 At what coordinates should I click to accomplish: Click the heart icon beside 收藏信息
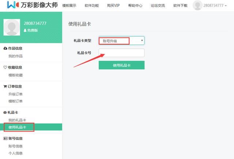tap(5, 67)
